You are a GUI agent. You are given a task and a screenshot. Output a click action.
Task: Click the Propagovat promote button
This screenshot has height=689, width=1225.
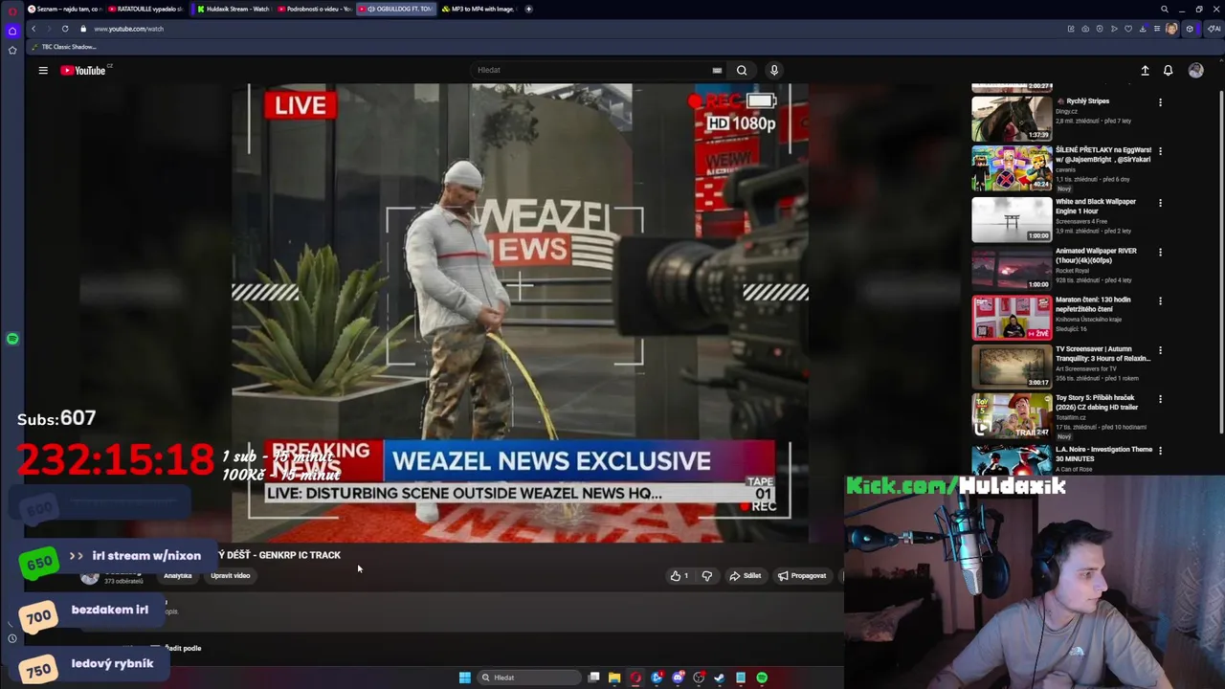[802, 576]
